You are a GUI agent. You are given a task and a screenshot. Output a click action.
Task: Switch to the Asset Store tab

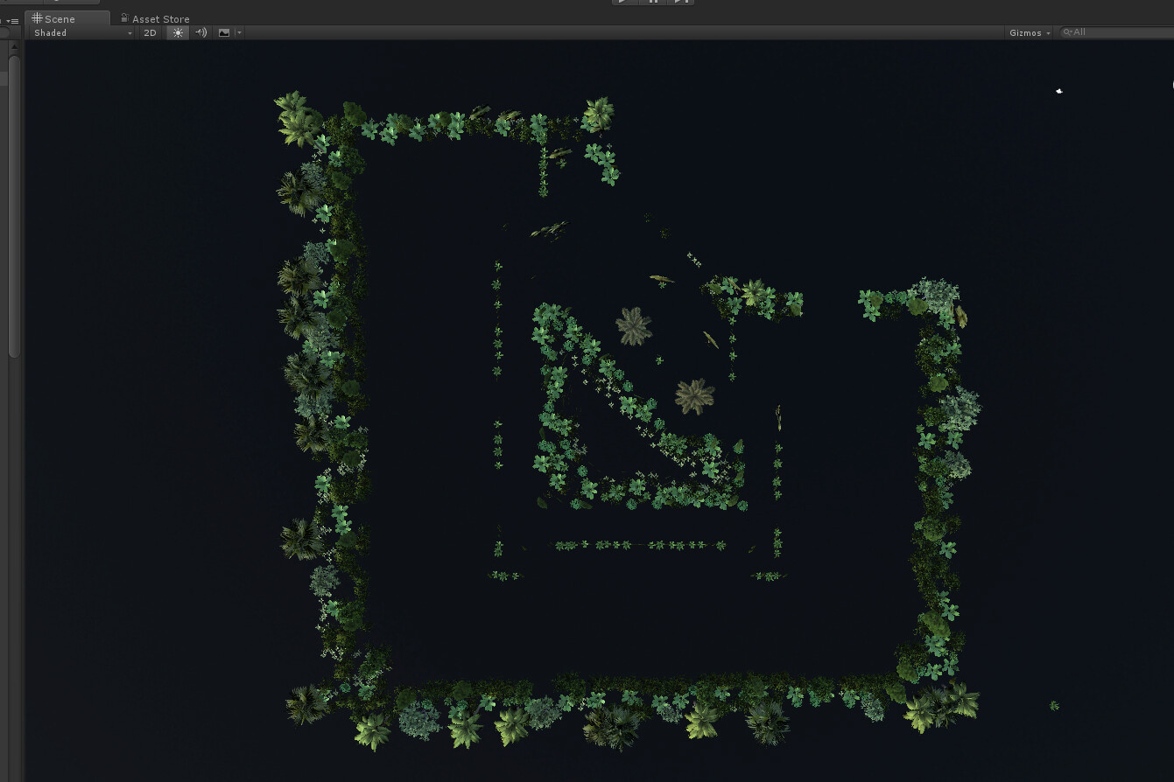159,18
